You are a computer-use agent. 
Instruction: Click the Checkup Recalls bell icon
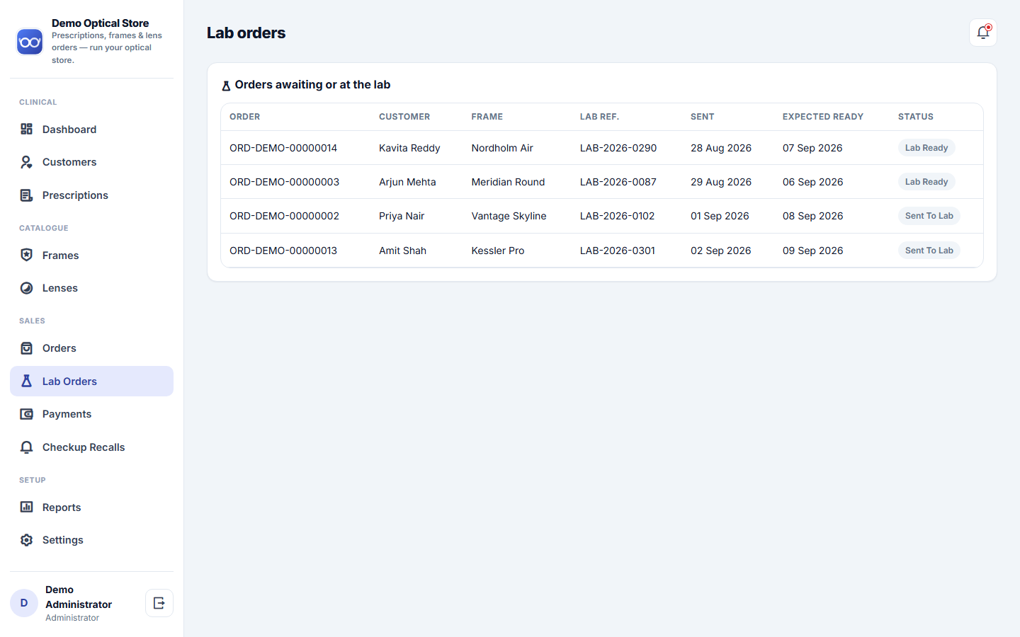(x=26, y=447)
